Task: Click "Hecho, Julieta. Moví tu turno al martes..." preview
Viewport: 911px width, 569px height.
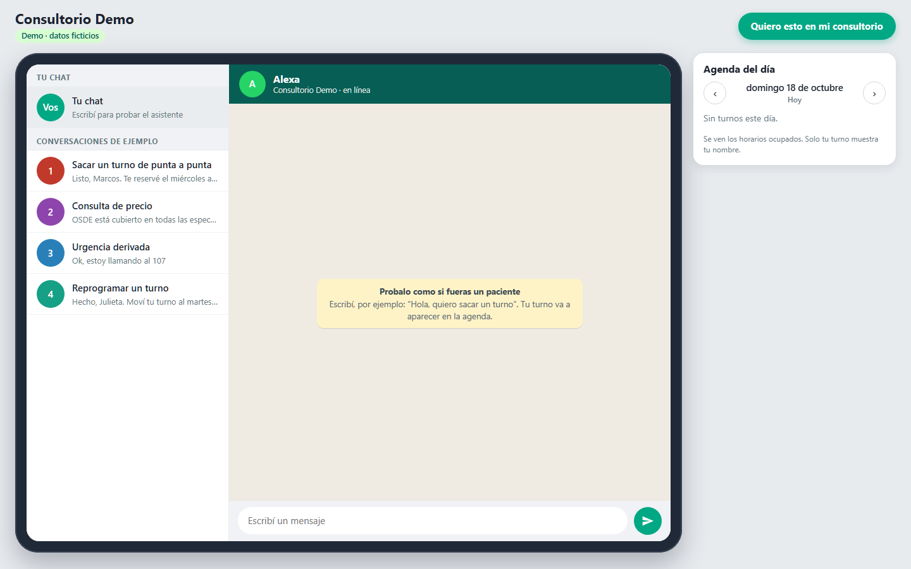Action: [145, 302]
